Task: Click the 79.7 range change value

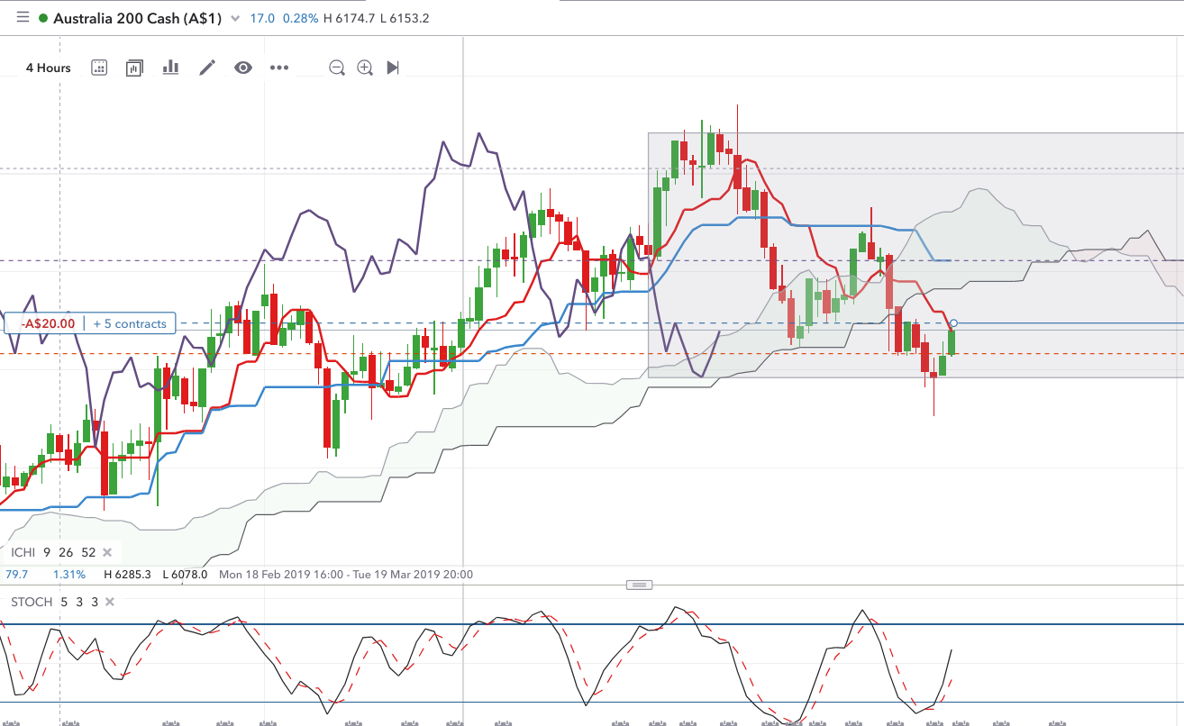Action: (x=17, y=575)
